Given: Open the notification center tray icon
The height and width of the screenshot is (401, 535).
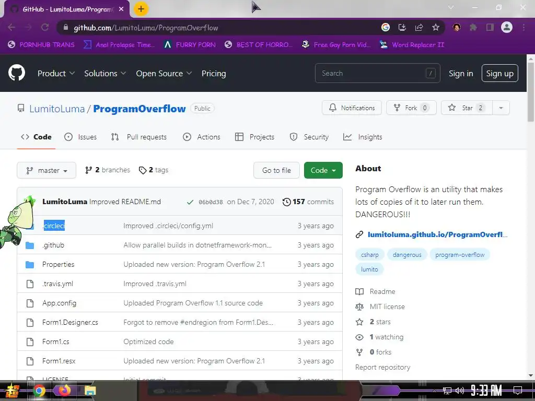Looking at the screenshot, I should (518, 390).
